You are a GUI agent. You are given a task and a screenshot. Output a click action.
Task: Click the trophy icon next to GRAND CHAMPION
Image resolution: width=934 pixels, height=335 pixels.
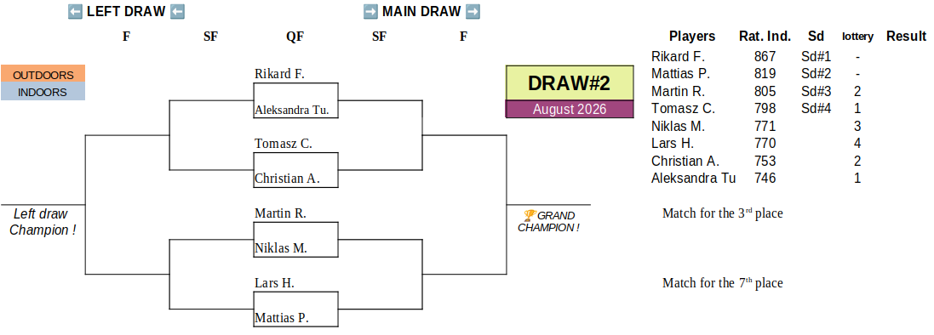[x=530, y=215]
